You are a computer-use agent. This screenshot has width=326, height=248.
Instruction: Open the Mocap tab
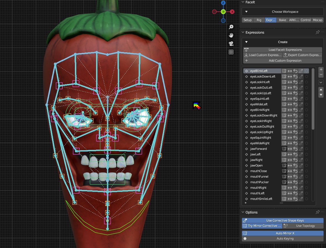point(318,20)
